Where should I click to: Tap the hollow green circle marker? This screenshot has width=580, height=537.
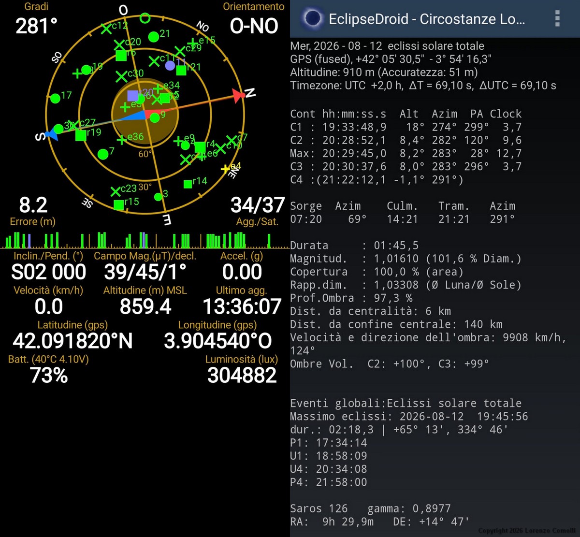145,18
